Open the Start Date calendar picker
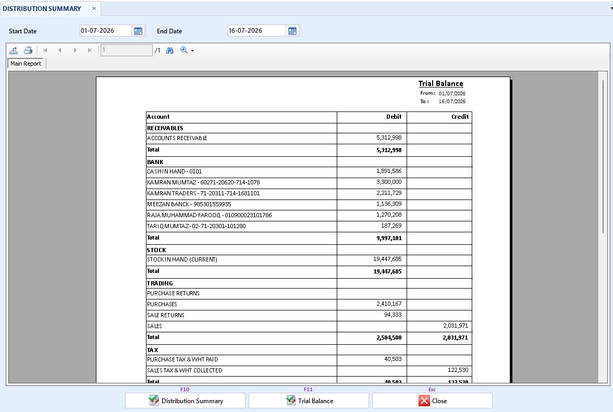613x412 pixels. point(138,31)
